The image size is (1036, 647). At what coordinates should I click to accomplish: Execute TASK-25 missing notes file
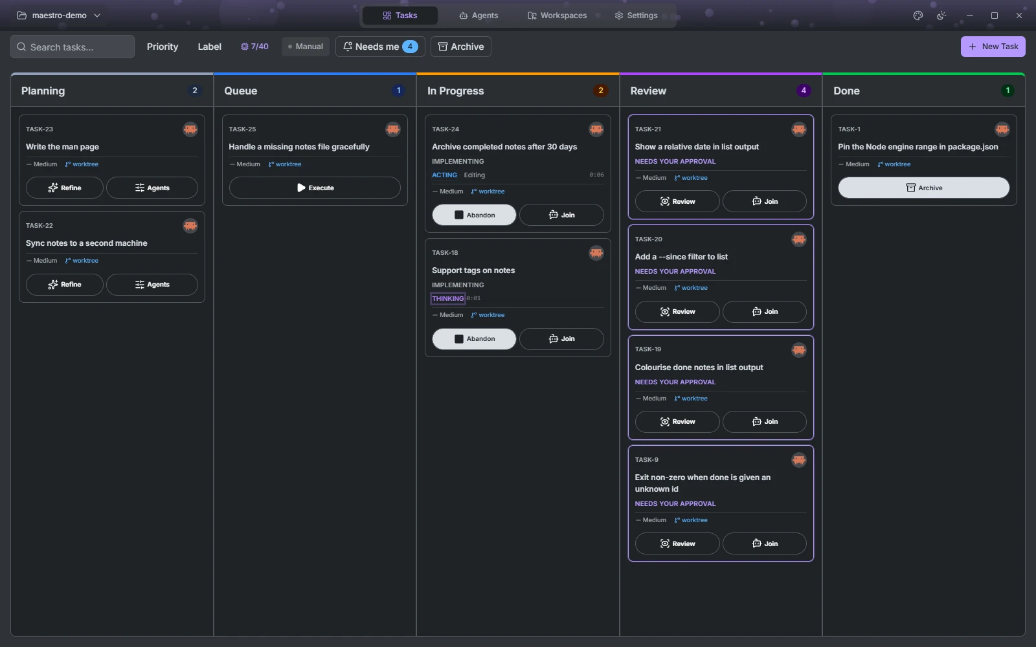[315, 188]
